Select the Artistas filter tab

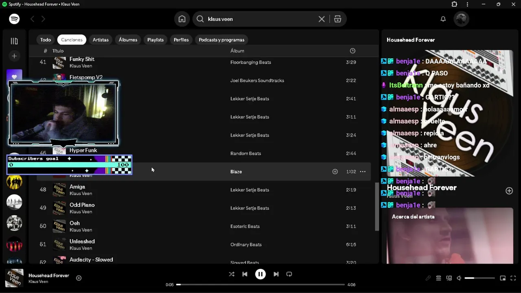[101, 39]
